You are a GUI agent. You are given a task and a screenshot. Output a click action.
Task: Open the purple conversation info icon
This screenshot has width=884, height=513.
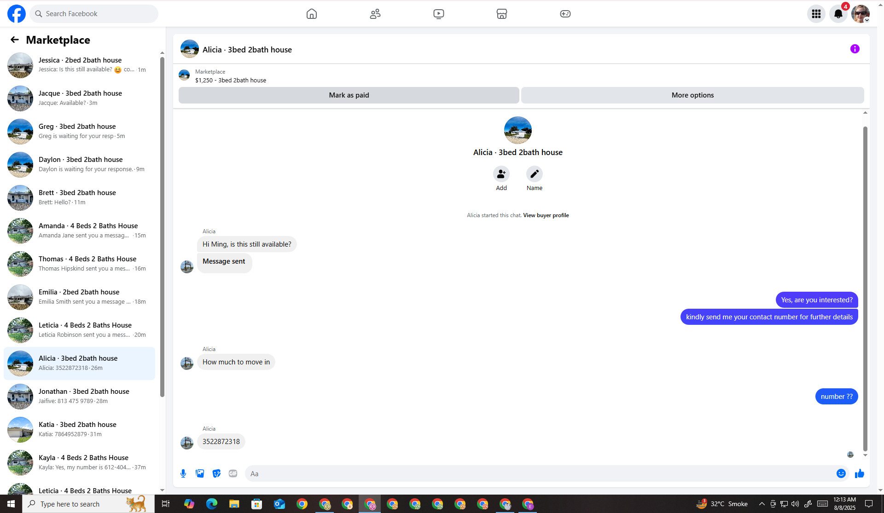tap(855, 49)
